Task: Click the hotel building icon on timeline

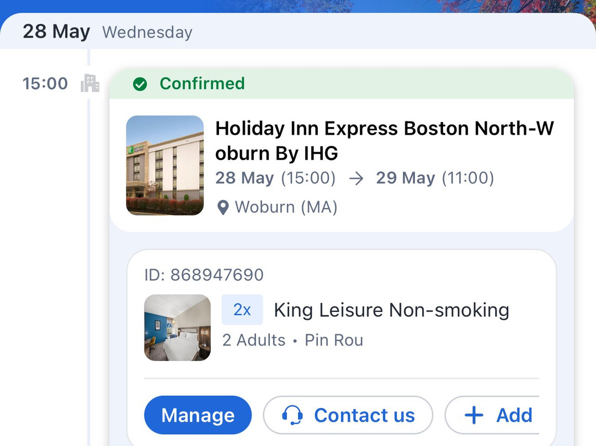Action: point(90,83)
